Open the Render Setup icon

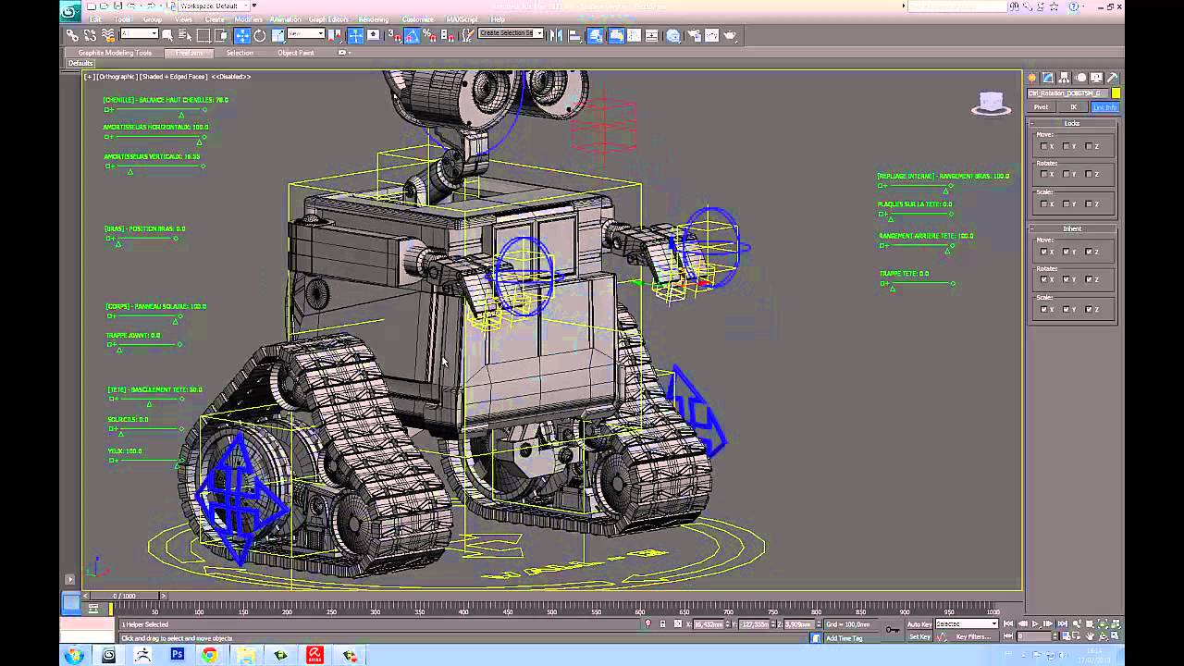[693, 35]
